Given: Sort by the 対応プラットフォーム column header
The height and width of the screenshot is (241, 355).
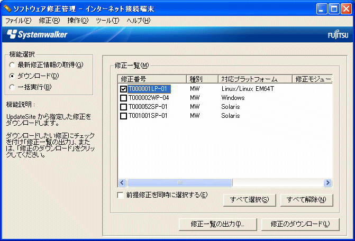Looking at the screenshot, I should click(255, 79).
